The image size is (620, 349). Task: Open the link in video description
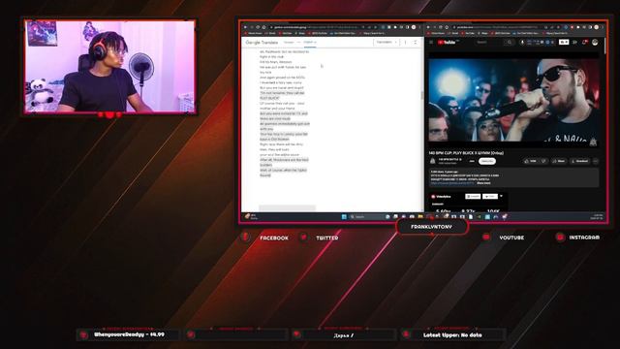452,183
